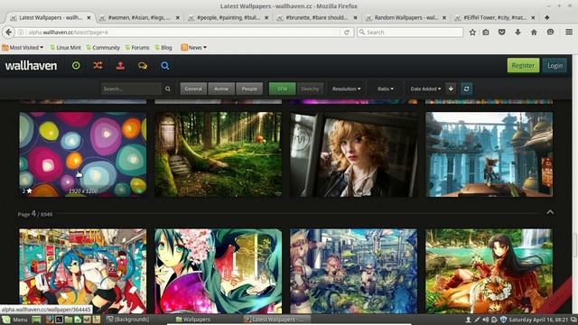Toggle the General category filter

click(x=193, y=88)
